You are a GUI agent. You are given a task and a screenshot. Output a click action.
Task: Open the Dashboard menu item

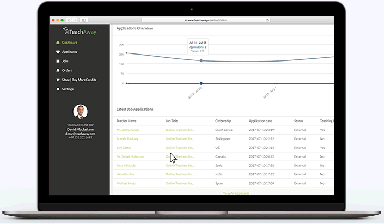point(70,43)
